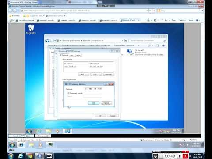Expand Network Connections address bar history dropdown
Image resolution: width=212 pixels, height=159 pixels.
(122, 41)
